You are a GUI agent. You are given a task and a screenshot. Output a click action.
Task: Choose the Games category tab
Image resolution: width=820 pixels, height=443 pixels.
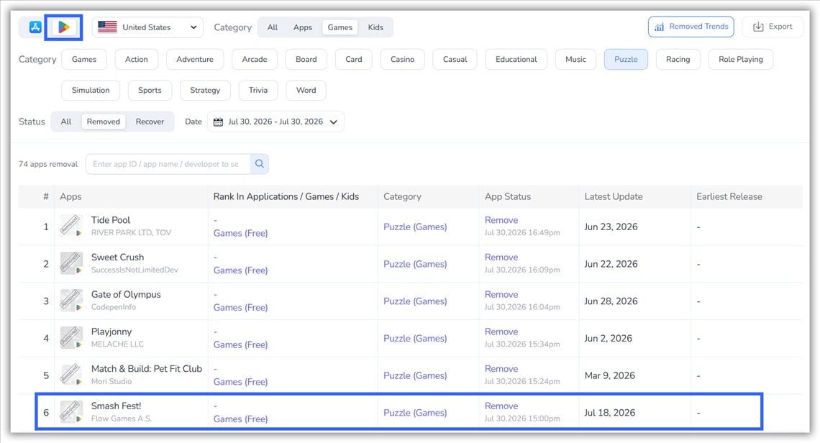click(340, 27)
